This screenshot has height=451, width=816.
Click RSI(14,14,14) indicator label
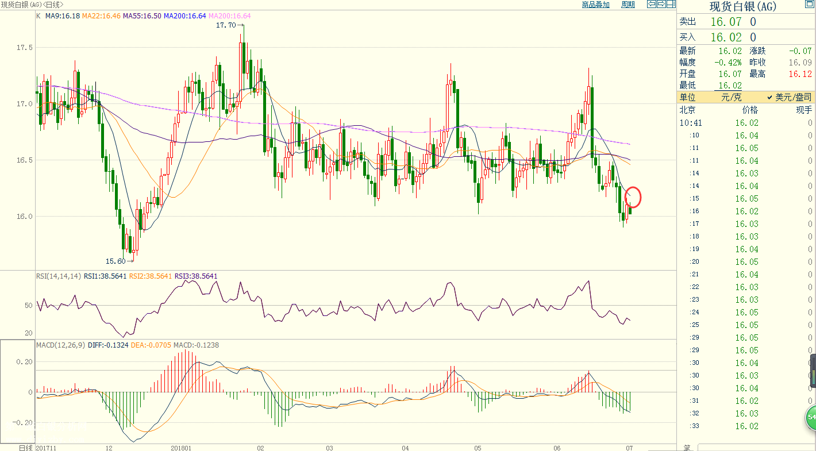(59, 276)
